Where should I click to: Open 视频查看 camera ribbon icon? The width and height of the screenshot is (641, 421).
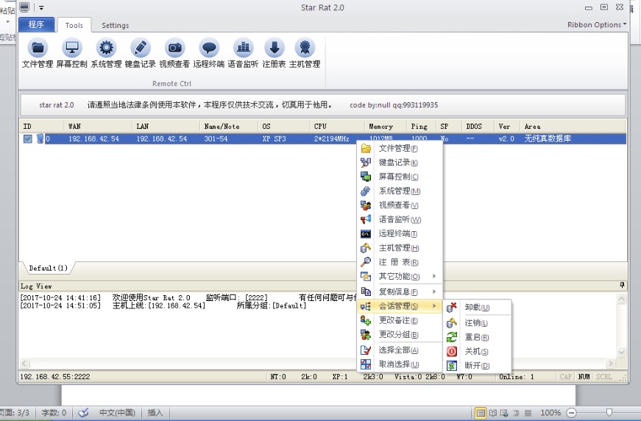click(174, 53)
